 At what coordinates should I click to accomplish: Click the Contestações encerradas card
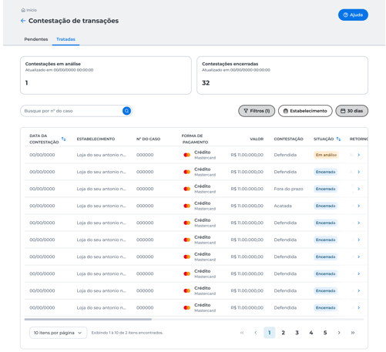click(282, 75)
